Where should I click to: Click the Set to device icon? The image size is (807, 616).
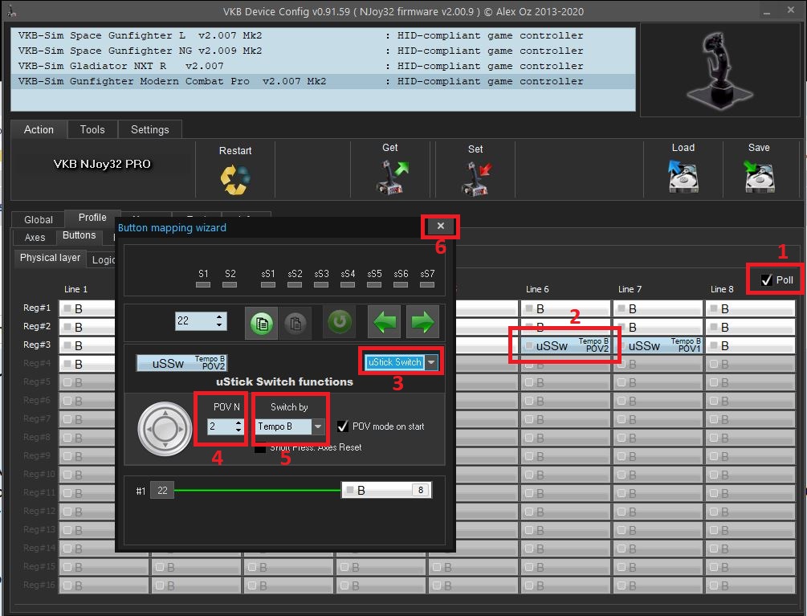(x=475, y=177)
